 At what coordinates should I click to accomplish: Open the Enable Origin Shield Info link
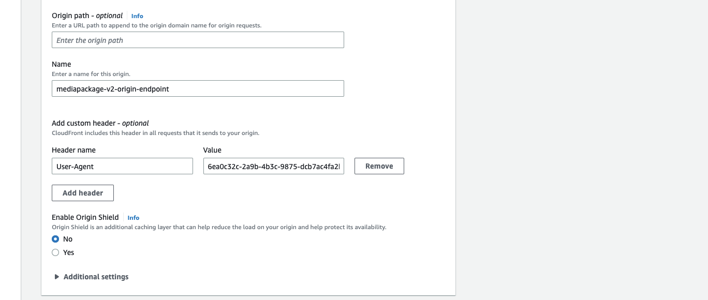click(x=133, y=218)
